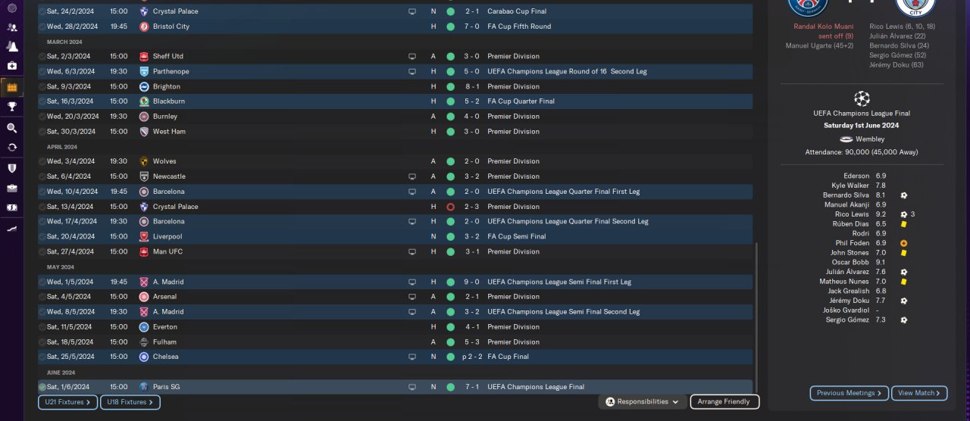This screenshot has height=421, width=970.
Task: Click the UEFA Champions League ball logo
Action: point(862,98)
